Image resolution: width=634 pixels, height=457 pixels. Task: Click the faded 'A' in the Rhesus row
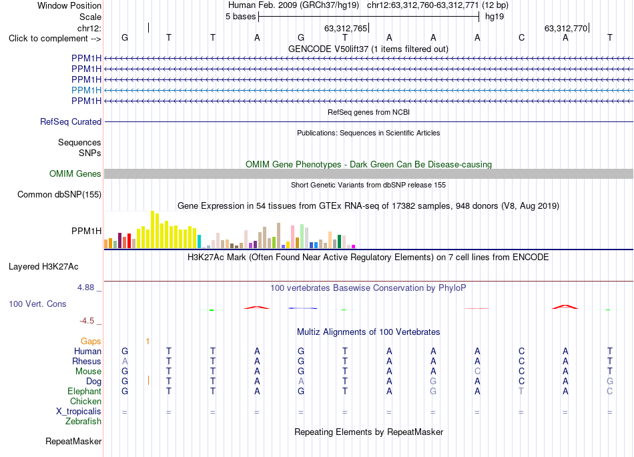click(x=125, y=361)
